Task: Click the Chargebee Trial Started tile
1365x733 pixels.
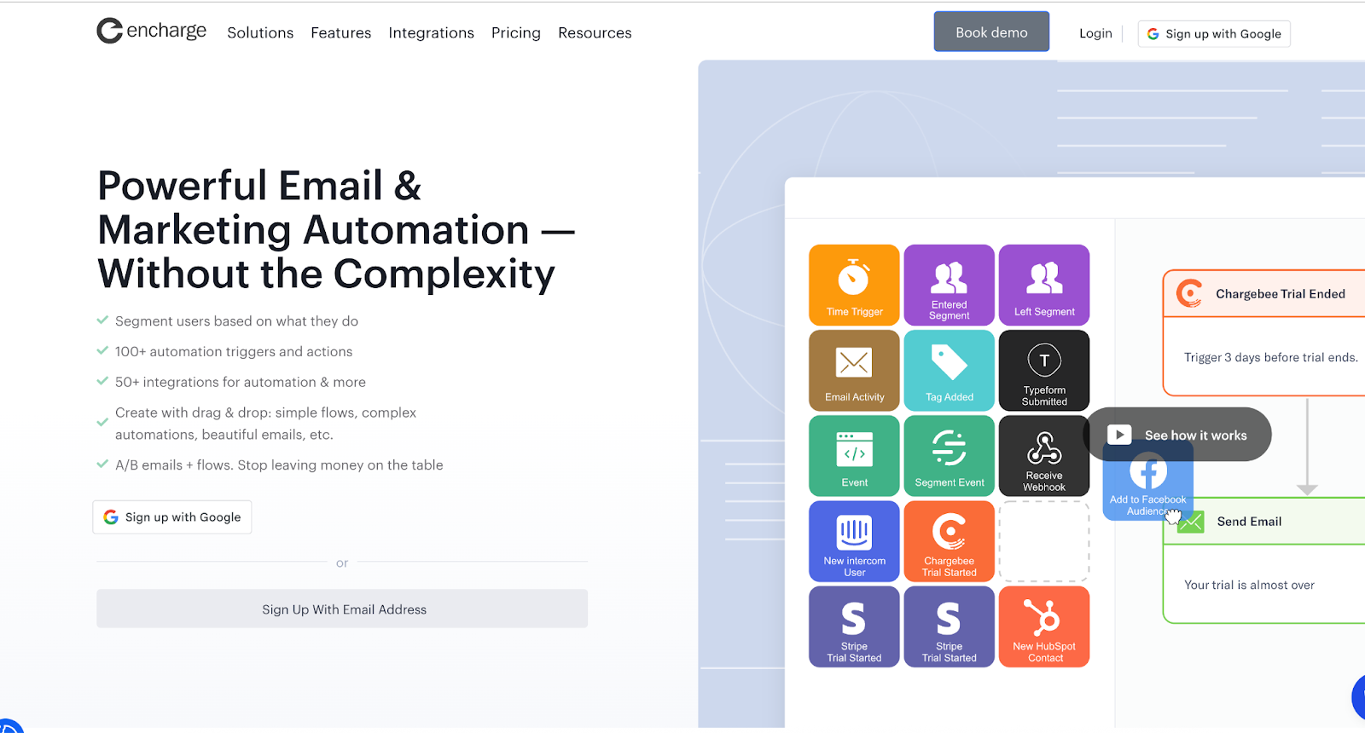Action: [x=949, y=541]
